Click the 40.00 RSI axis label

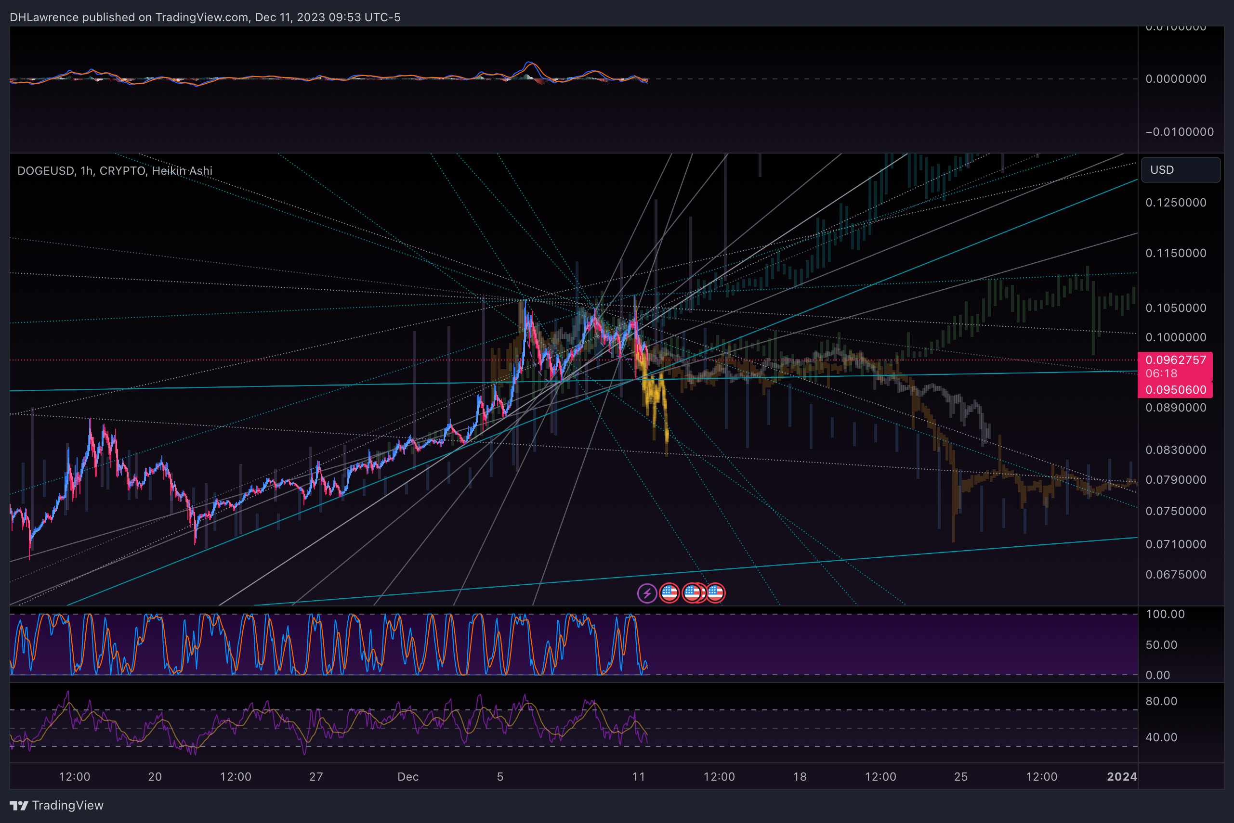click(x=1161, y=737)
